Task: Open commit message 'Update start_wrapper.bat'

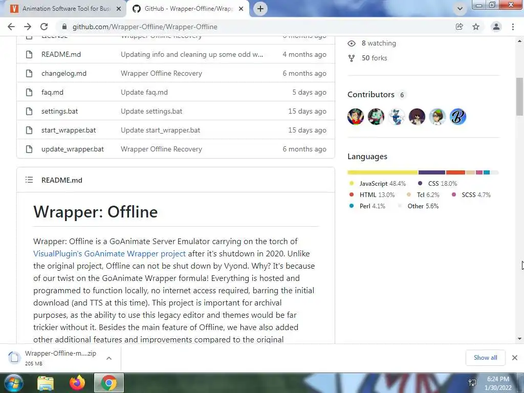Action: point(160,130)
